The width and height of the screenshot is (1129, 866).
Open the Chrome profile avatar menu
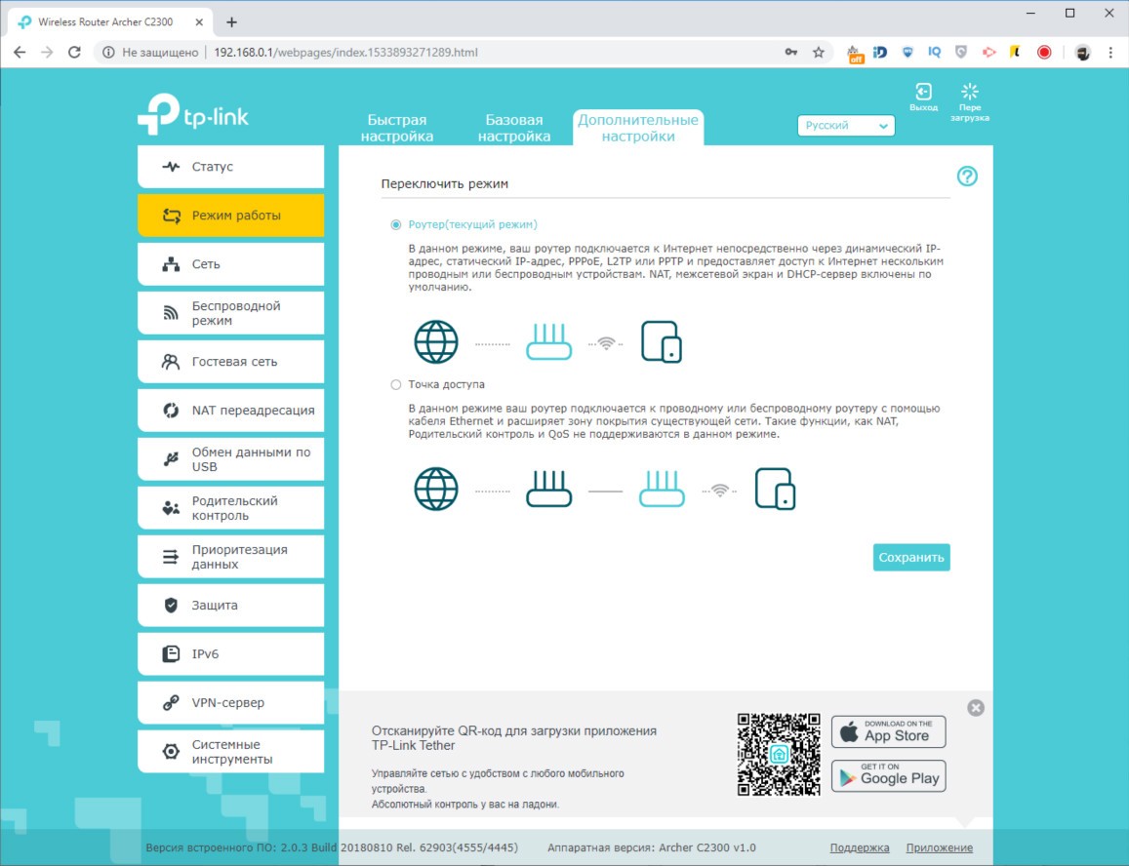(1082, 53)
